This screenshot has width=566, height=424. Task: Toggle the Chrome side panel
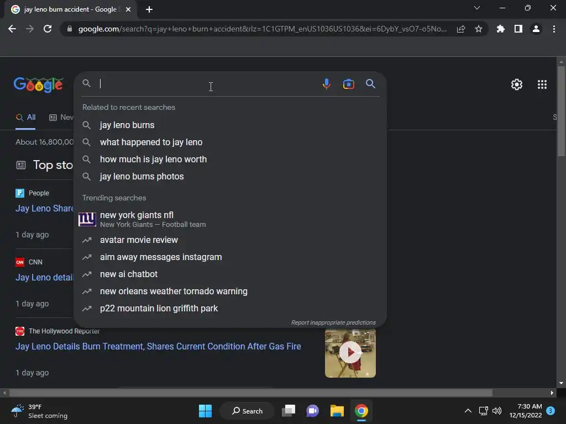[518, 29]
